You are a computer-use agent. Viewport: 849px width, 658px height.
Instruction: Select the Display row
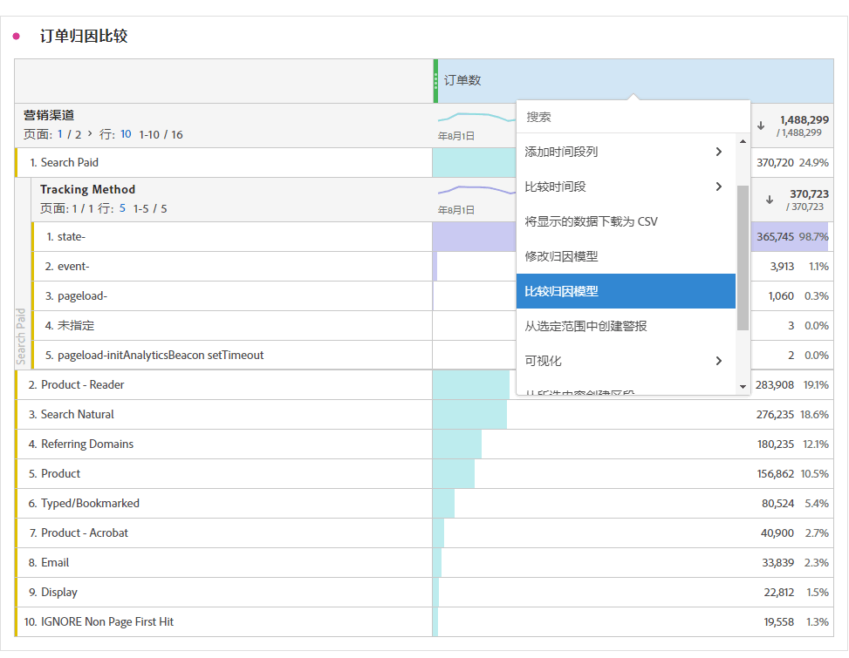click(223, 592)
